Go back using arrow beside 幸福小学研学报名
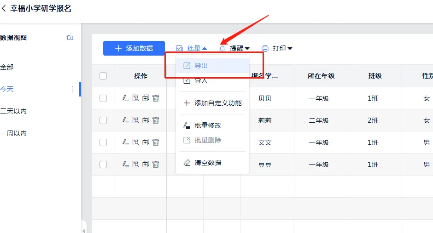The width and height of the screenshot is (433, 233). [x=4, y=8]
